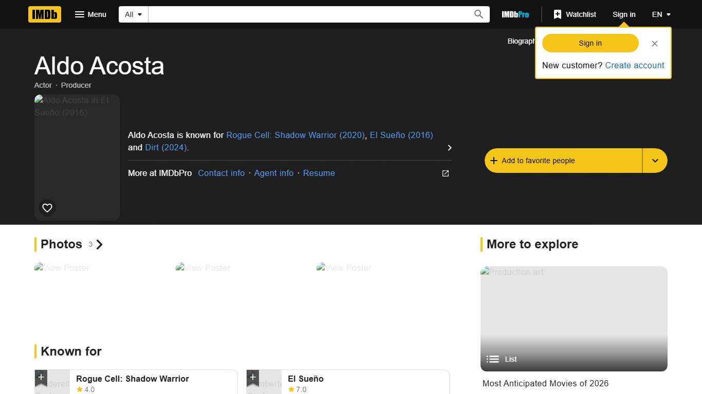This screenshot has width=702, height=394.
Task: Click the Watchlist bookmark icon
Action: point(558,14)
